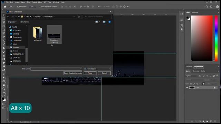Click the options bar three-dots overflow icon

point(99,7)
